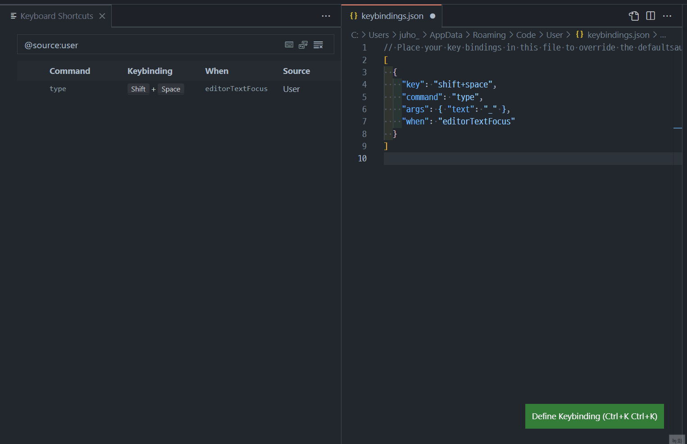This screenshot has height=444, width=687.
Task: Open More Actions menu for keybindings.json editor
Action: tap(667, 16)
